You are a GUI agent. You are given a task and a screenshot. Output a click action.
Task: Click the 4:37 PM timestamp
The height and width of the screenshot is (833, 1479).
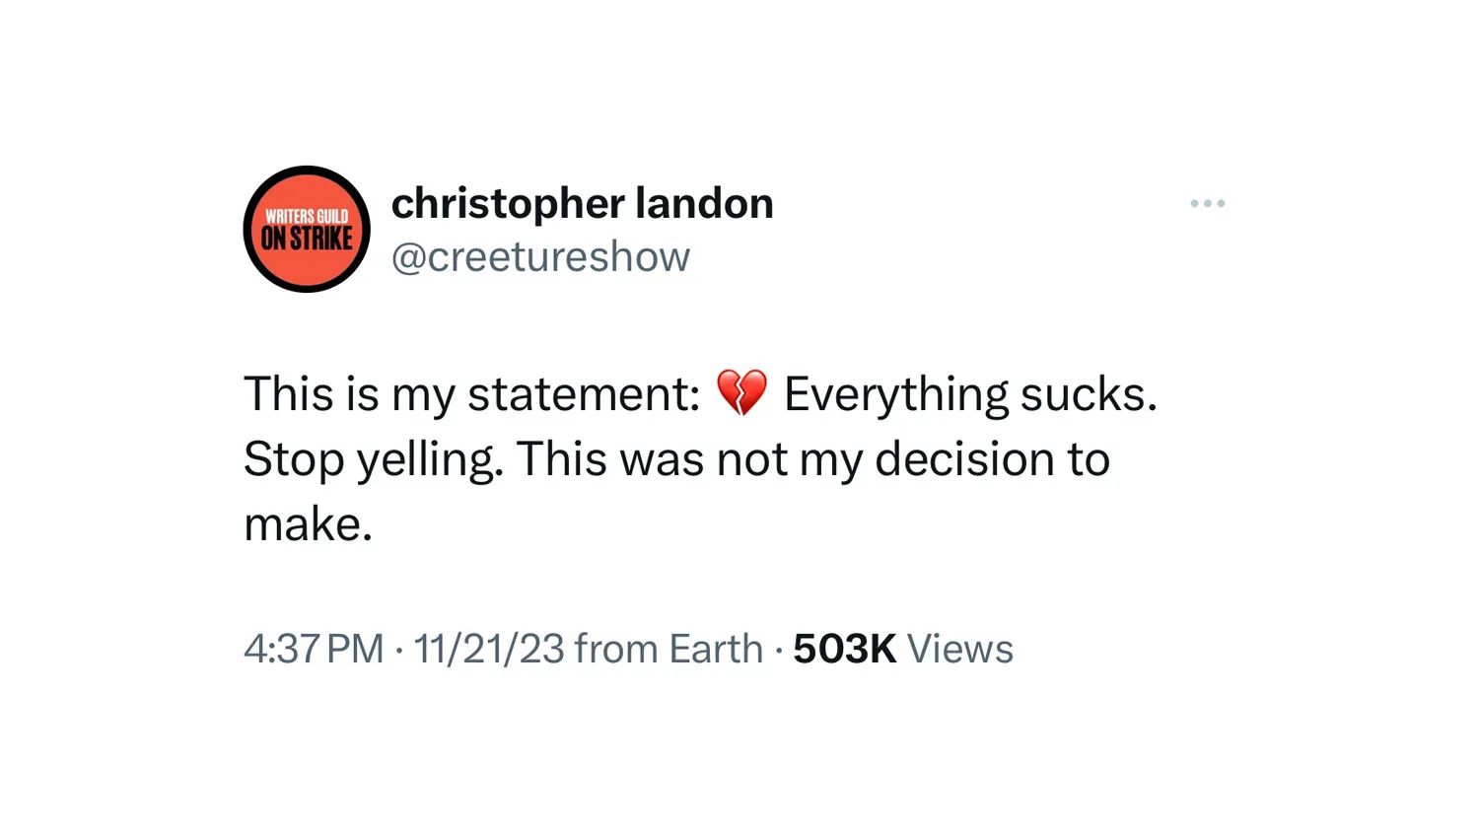(314, 649)
